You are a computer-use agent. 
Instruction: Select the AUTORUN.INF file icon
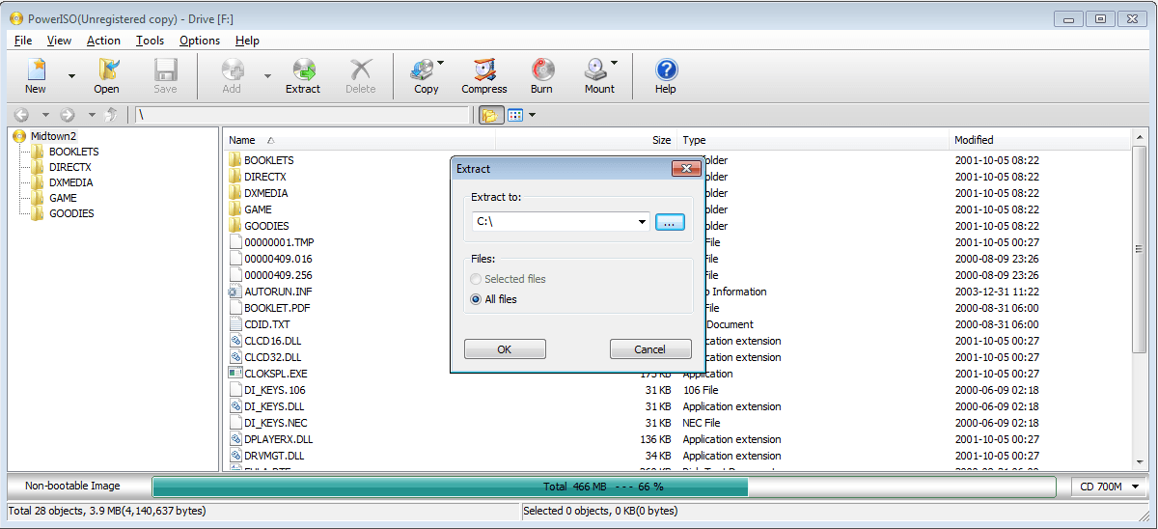(235, 292)
